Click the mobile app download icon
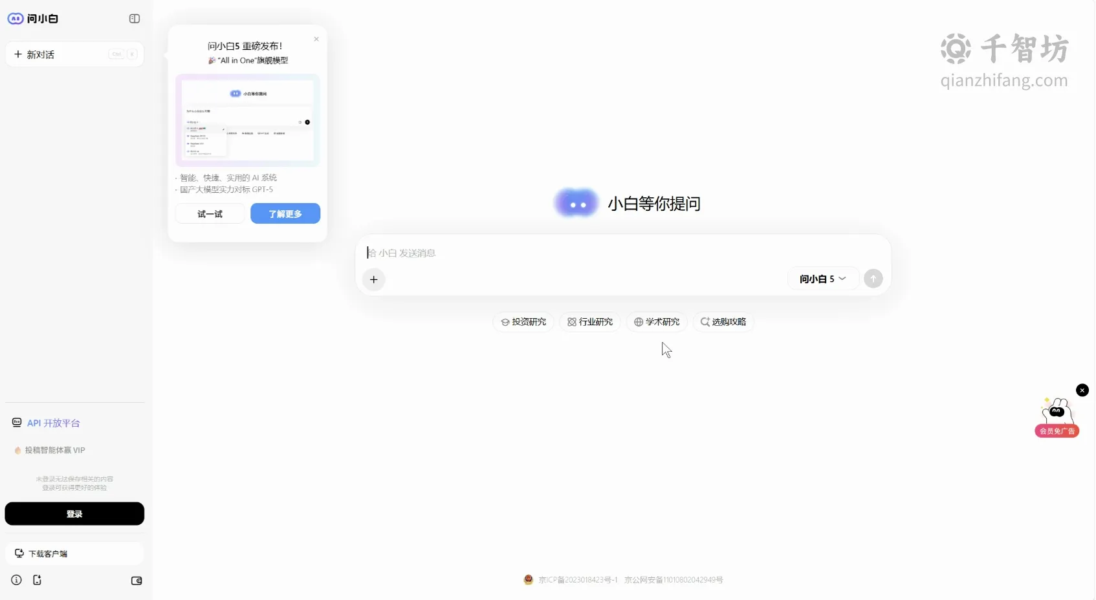Image resolution: width=1096 pixels, height=600 pixels. pyautogui.click(x=37, y=580)
